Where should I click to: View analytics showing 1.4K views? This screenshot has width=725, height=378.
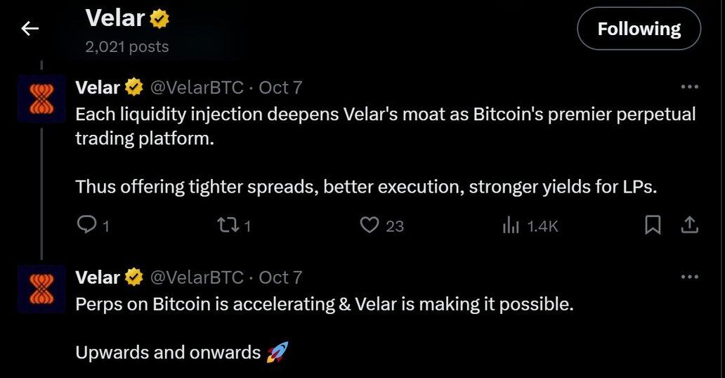coord(511,225)
